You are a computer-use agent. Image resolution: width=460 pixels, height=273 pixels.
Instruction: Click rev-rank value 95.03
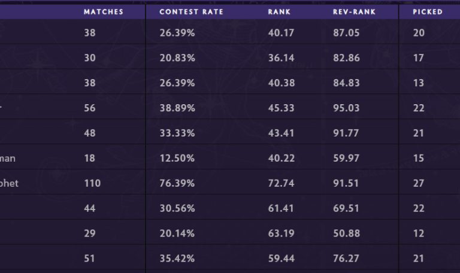click(346, 108)
